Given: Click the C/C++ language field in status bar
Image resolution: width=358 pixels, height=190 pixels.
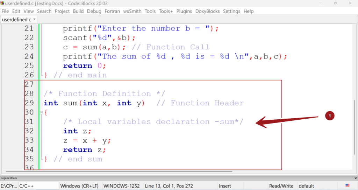Looking at the screenshot, I should click(x=38, y=186).
